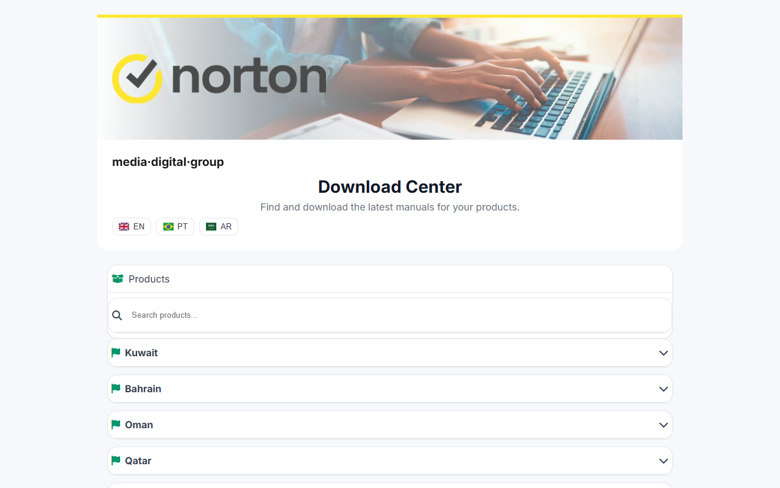780x488 pixels.
Task: Click the Brazil flag on the PT button
Action: 168,226
